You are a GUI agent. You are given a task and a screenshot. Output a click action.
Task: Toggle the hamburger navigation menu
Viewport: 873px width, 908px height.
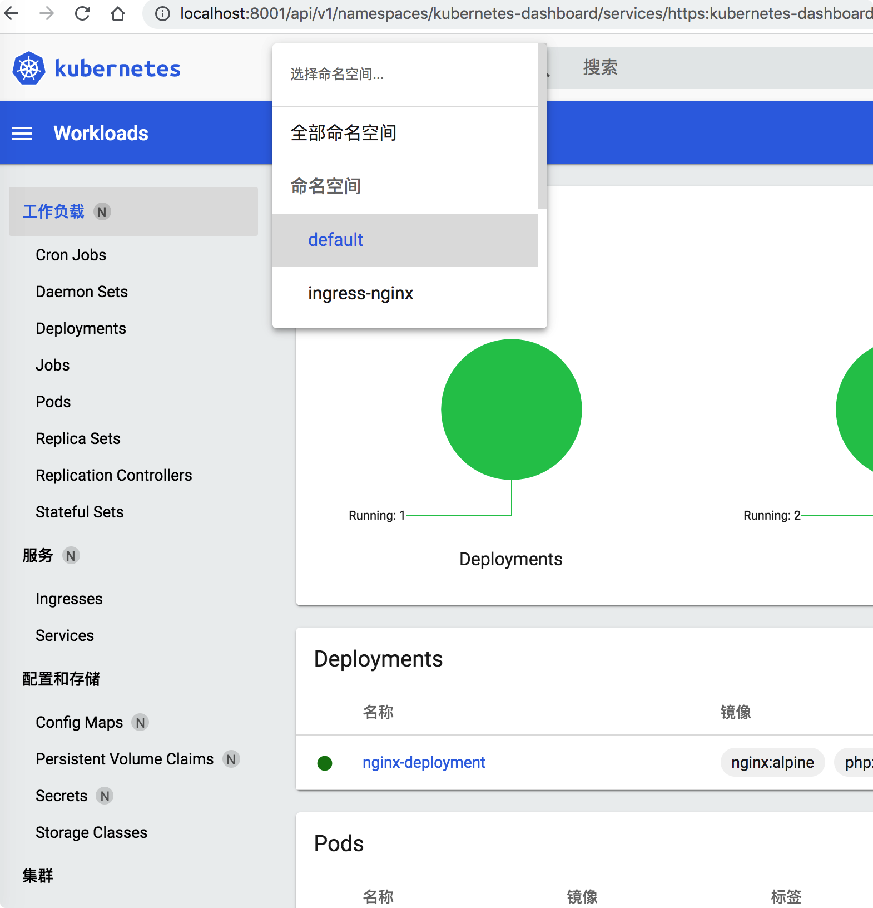pyautogui.click(x=22, y=134)
